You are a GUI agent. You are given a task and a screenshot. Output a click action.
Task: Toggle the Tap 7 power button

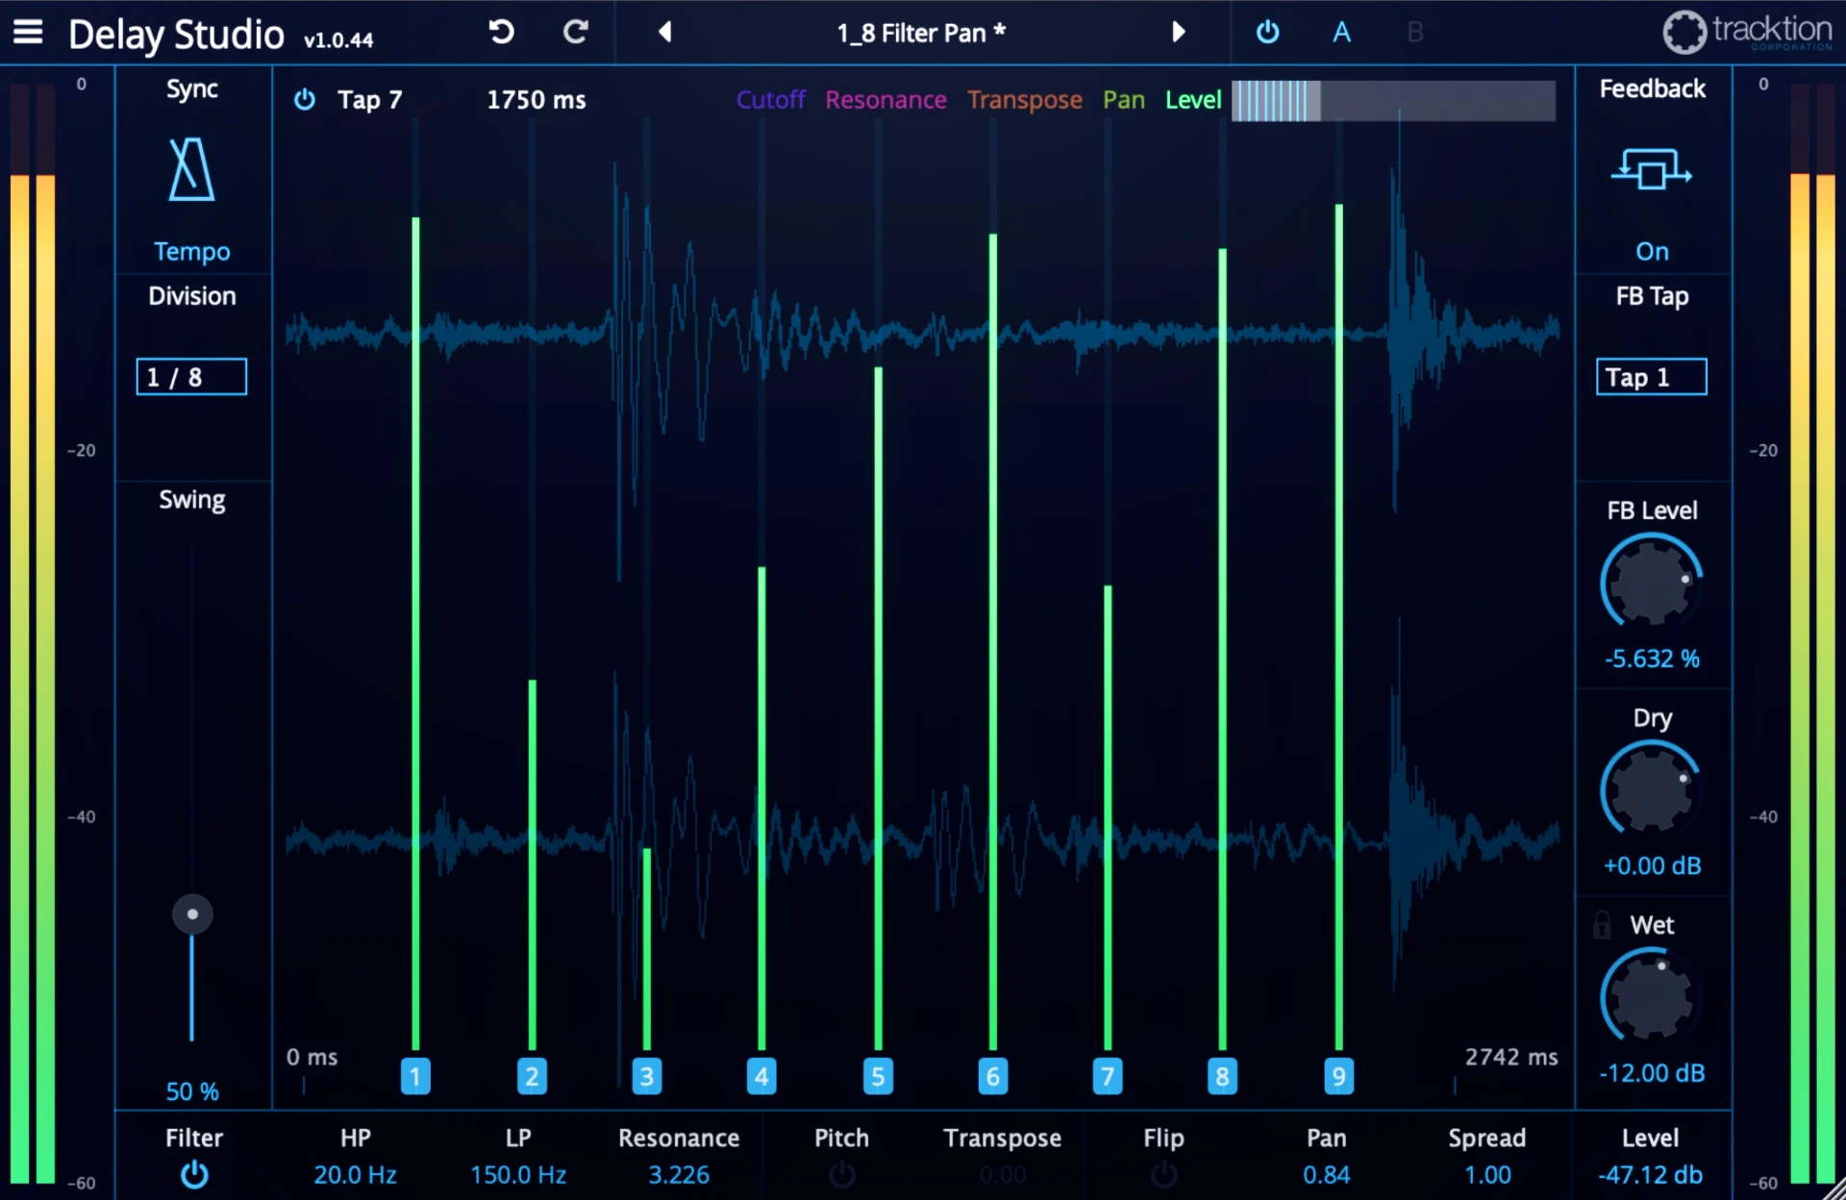pyautogui.click(x=305, y=100)
